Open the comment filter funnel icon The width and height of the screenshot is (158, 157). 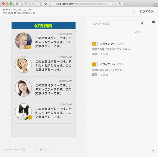point(154,151)
